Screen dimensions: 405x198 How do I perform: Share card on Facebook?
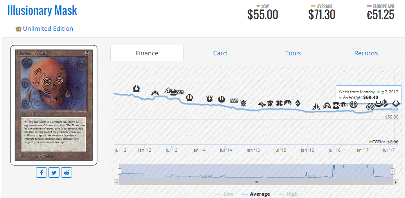(x=41, y=173)
